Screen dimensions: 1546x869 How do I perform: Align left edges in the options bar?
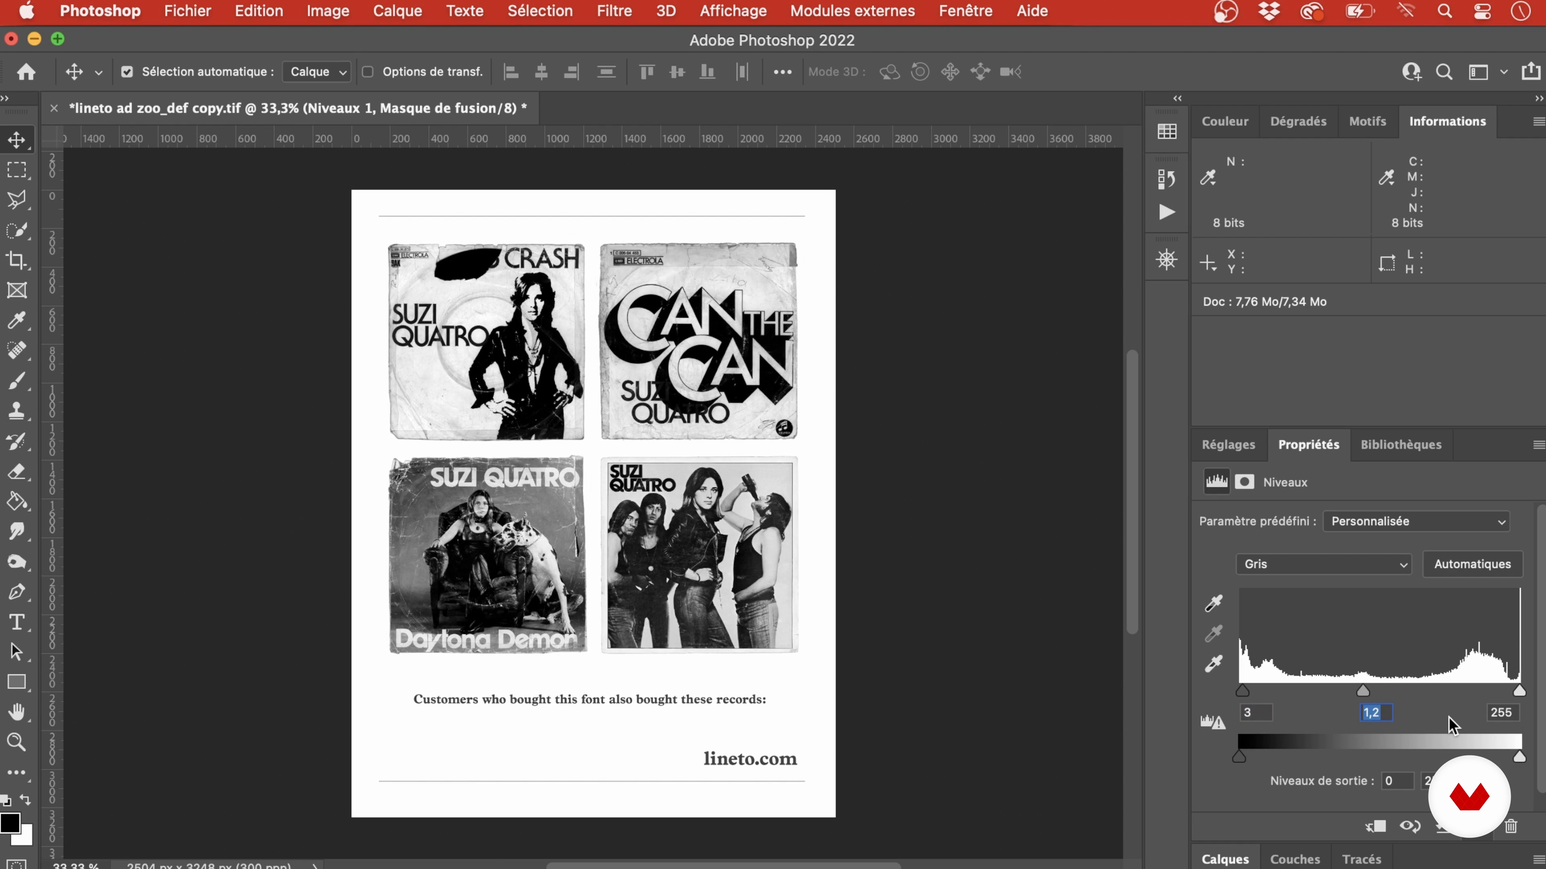(x=511, y=72)
